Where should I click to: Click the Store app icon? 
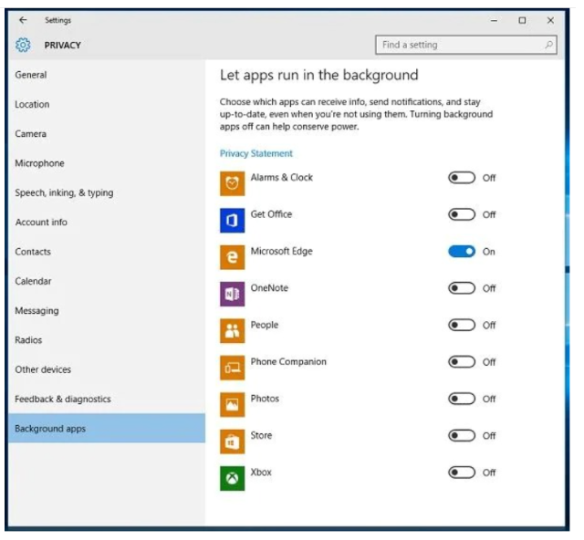click(233, 441)
